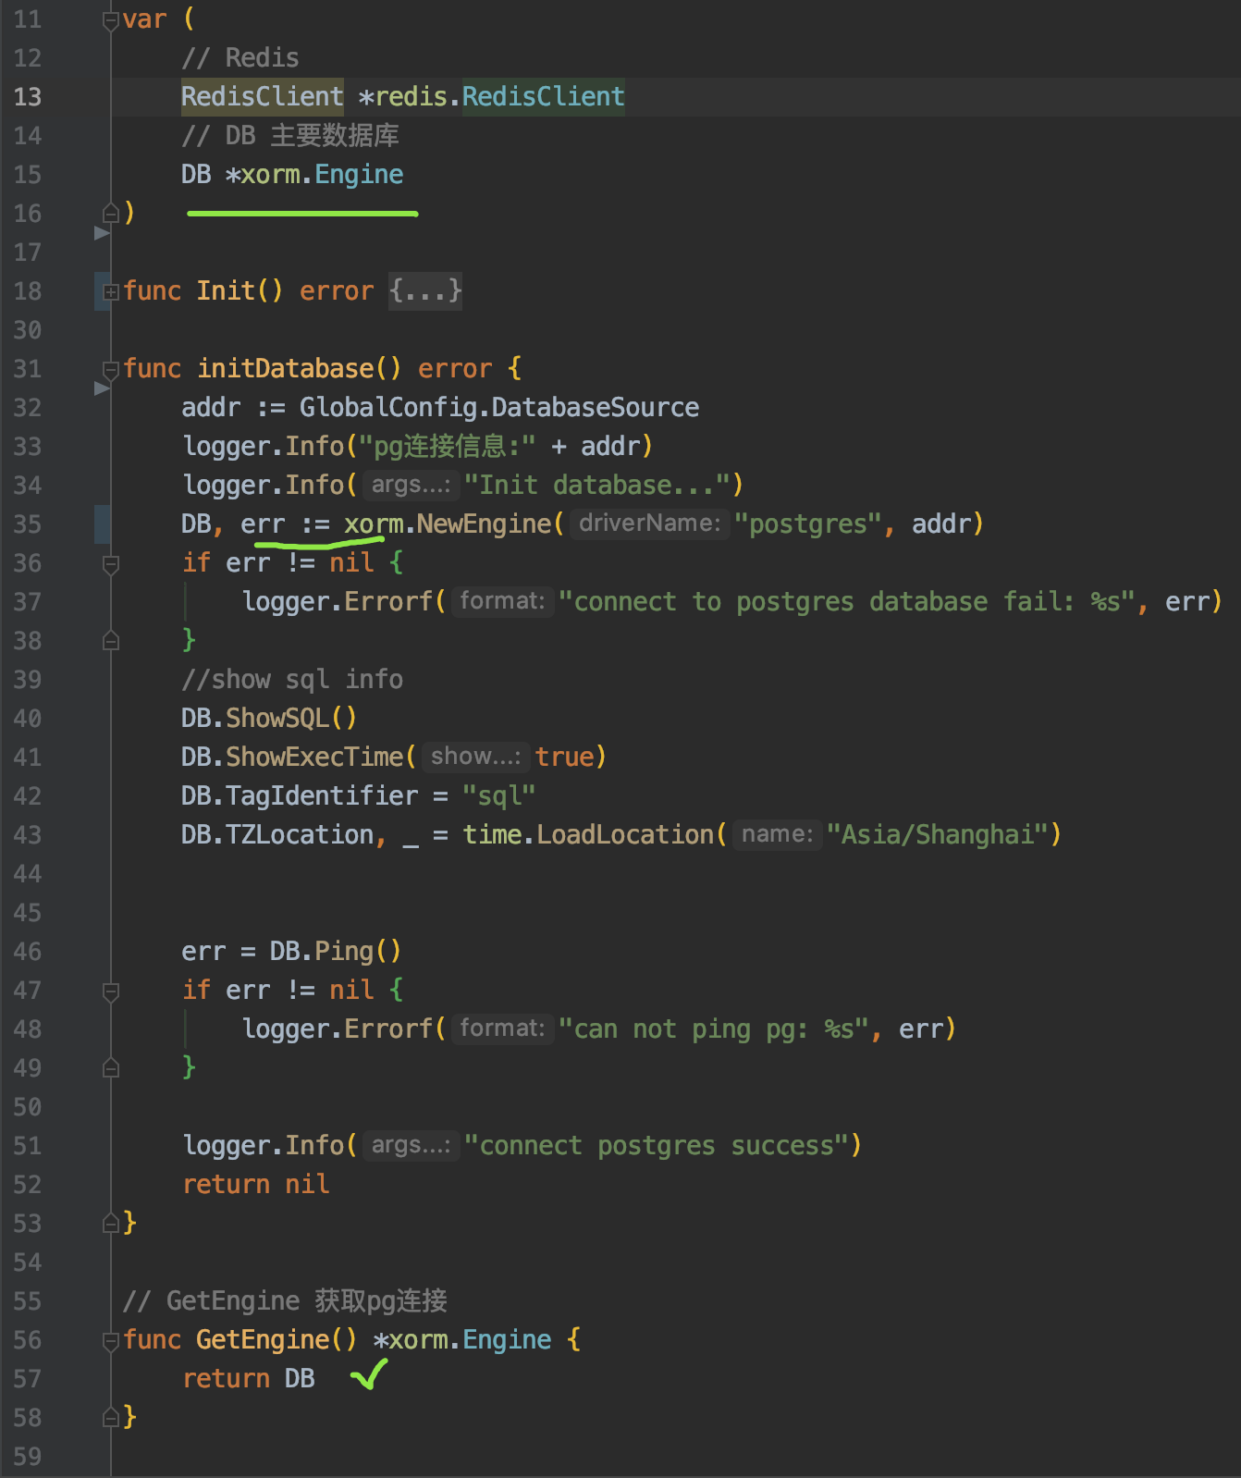Click line number 13 in the gutter

click(28, 97)
